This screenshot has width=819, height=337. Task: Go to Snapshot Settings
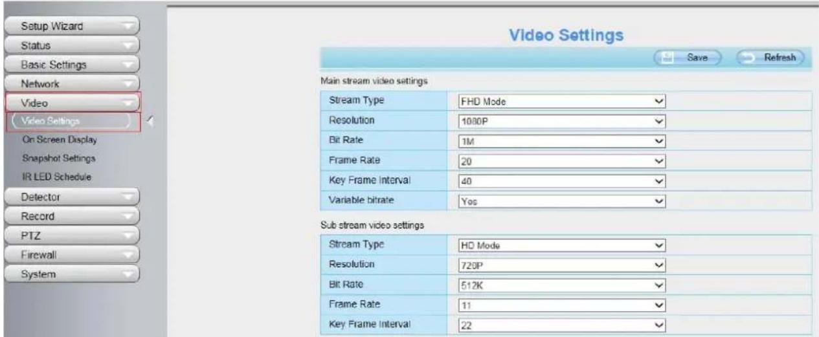coord(58,158)
